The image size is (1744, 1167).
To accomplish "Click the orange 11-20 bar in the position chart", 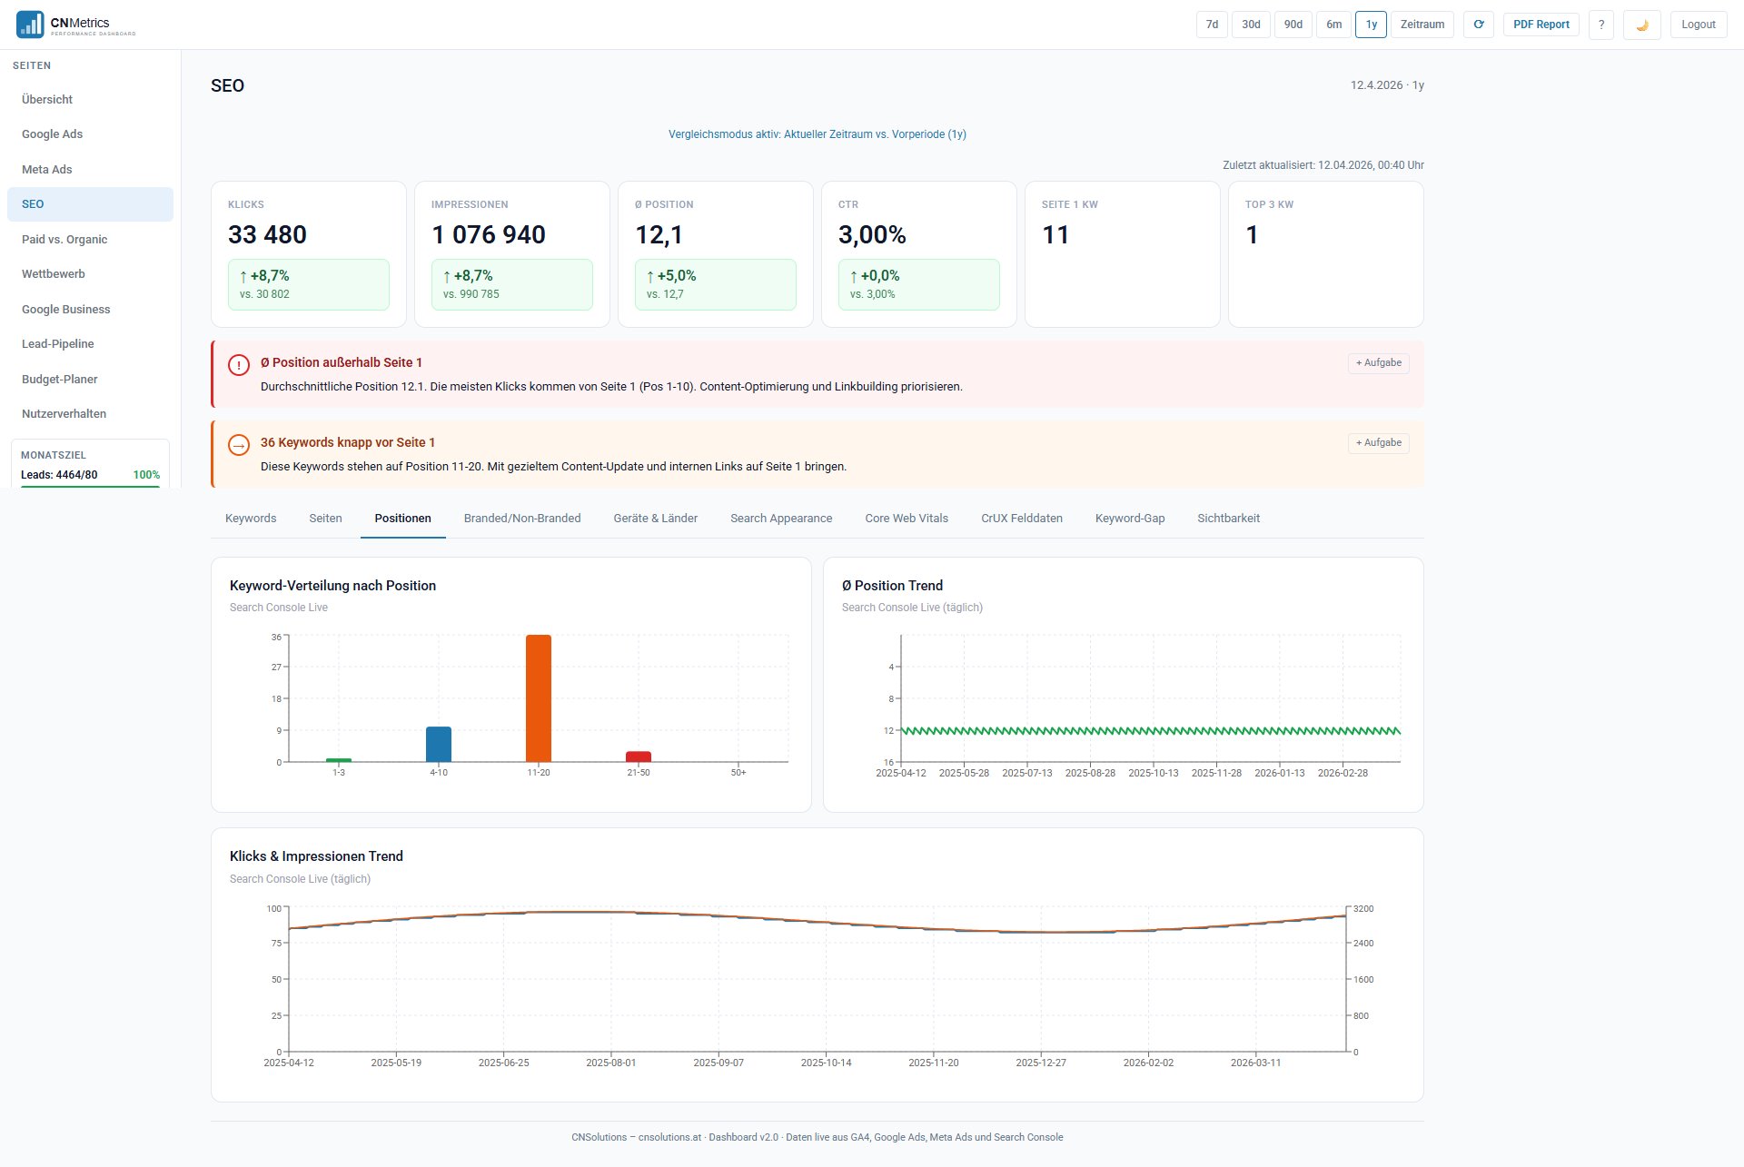I will point(539,697).
